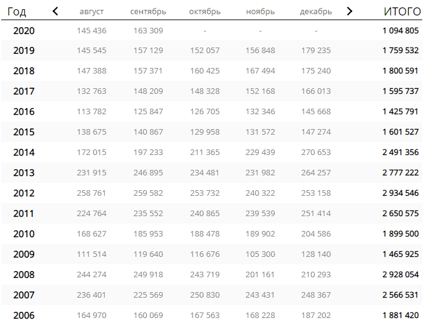434x331 pixels.
Task: Select the 2020 year row label
Action: click(24, 31)
